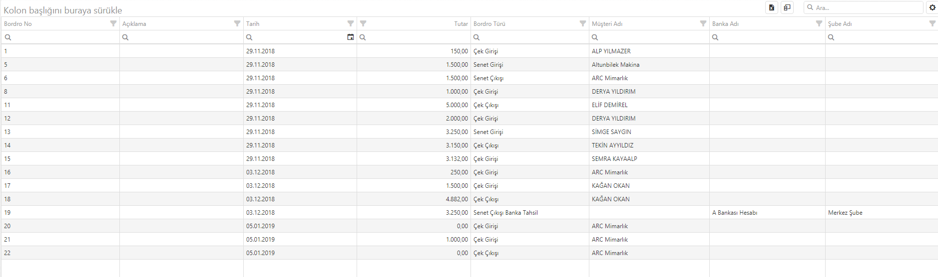Viewport: 938px width, 277px height.
Task: Open calendar picker in Tarih filter
Action: (x=351, y=37)
